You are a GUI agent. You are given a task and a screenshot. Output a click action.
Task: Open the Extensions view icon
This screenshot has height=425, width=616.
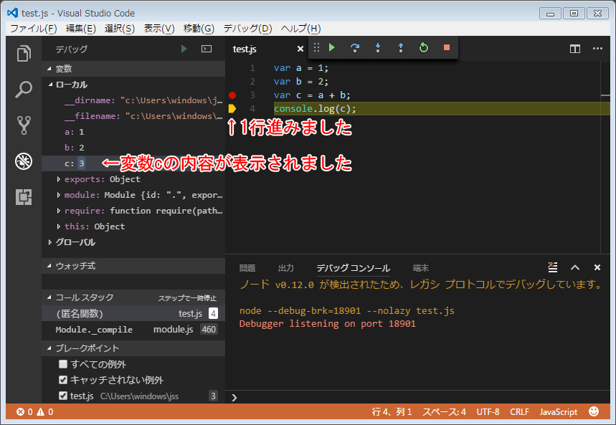pos(24,196)
